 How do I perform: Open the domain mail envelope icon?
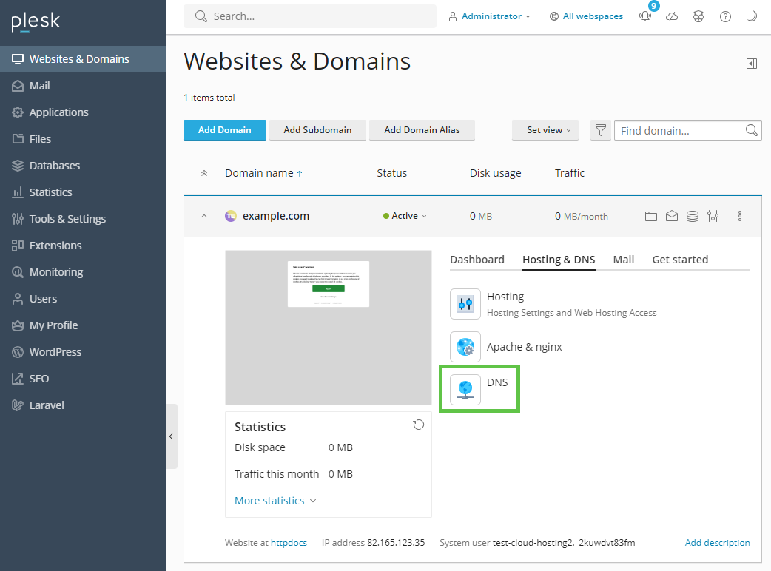point(671,216)
